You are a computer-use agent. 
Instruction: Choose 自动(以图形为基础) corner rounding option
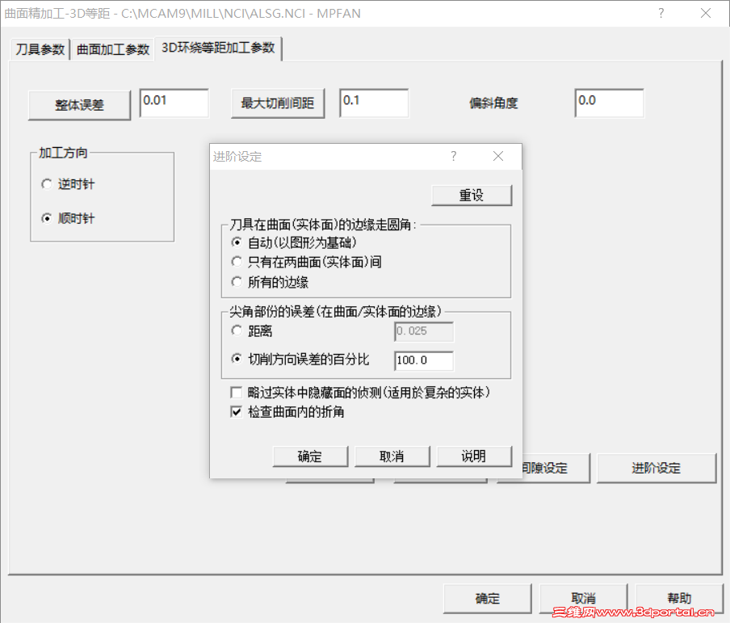click(x=235, y=242)
